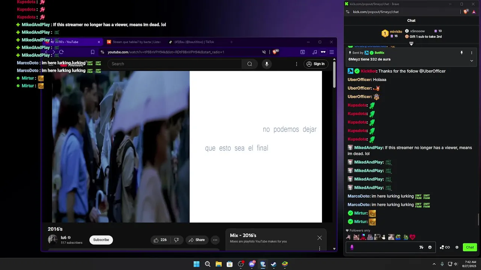Insert the red heart quick emote
The width and height of the screenshot is (481, 270).
(x=412, y=237)
